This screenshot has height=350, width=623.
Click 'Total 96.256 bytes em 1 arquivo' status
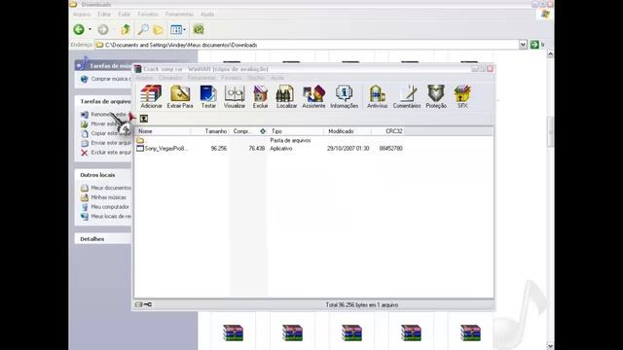[362, 305]
